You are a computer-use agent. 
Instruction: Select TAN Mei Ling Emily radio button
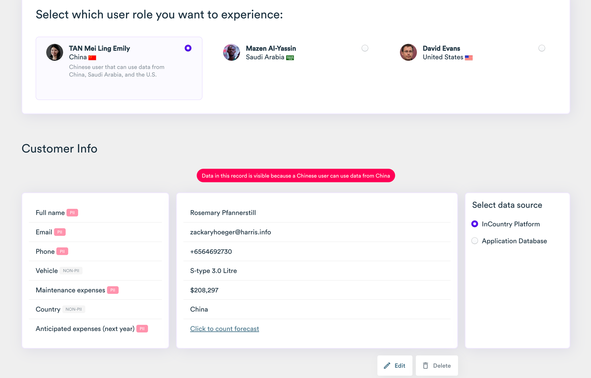188,48
